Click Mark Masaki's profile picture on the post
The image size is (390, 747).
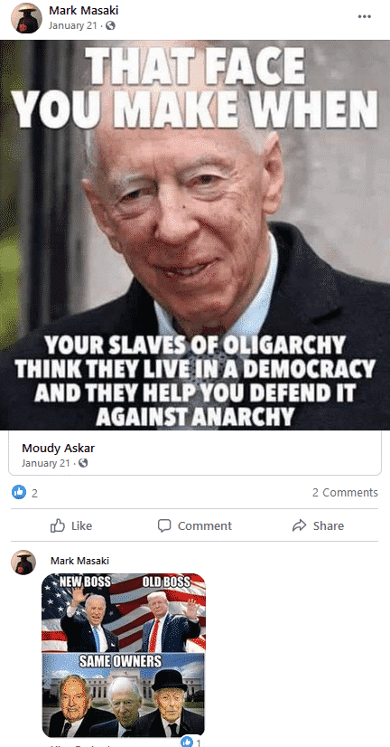(23, 17)
